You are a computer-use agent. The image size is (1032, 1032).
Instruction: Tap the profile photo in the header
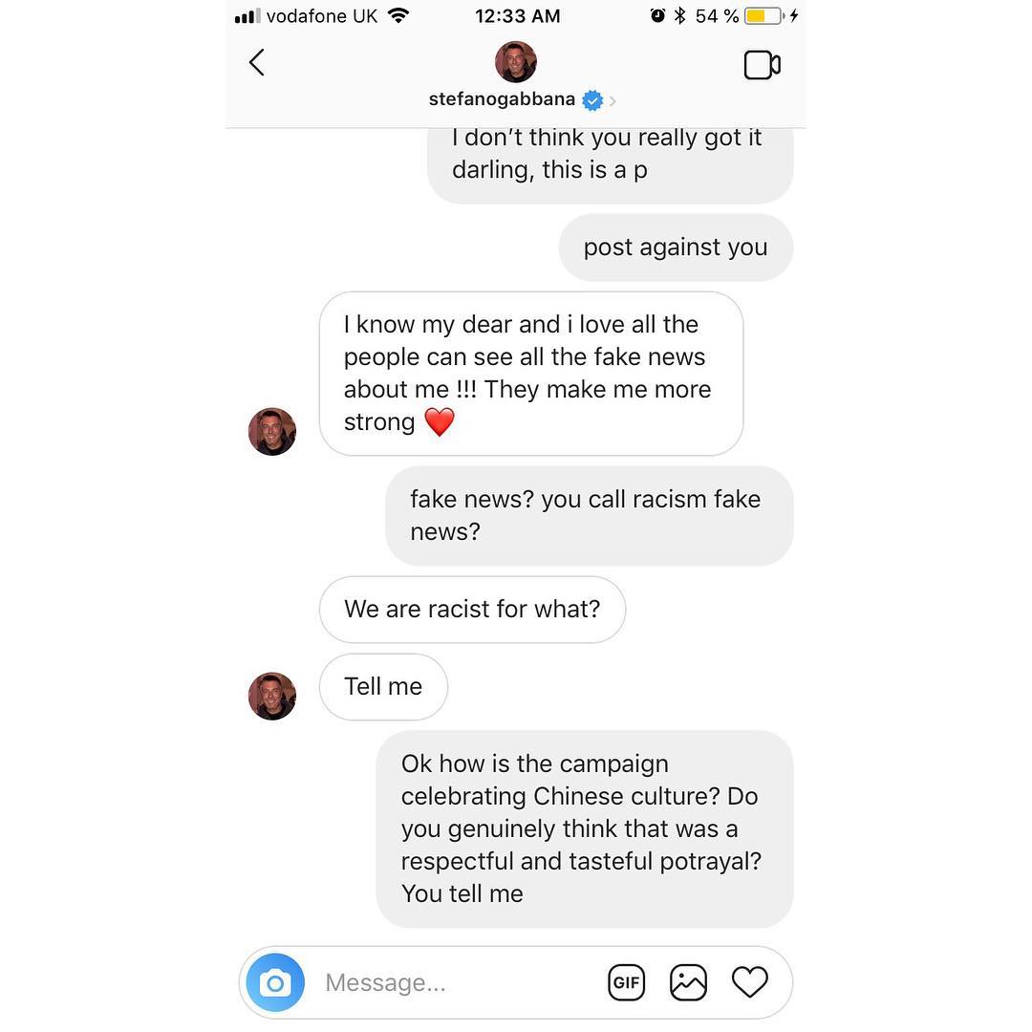pyautogui.click(x=516, y=62)
